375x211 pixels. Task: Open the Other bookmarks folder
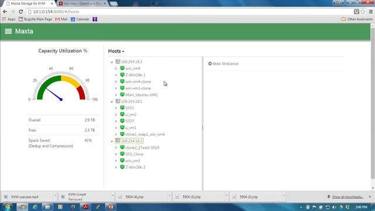pyautogui.click(x=357, y=19)
